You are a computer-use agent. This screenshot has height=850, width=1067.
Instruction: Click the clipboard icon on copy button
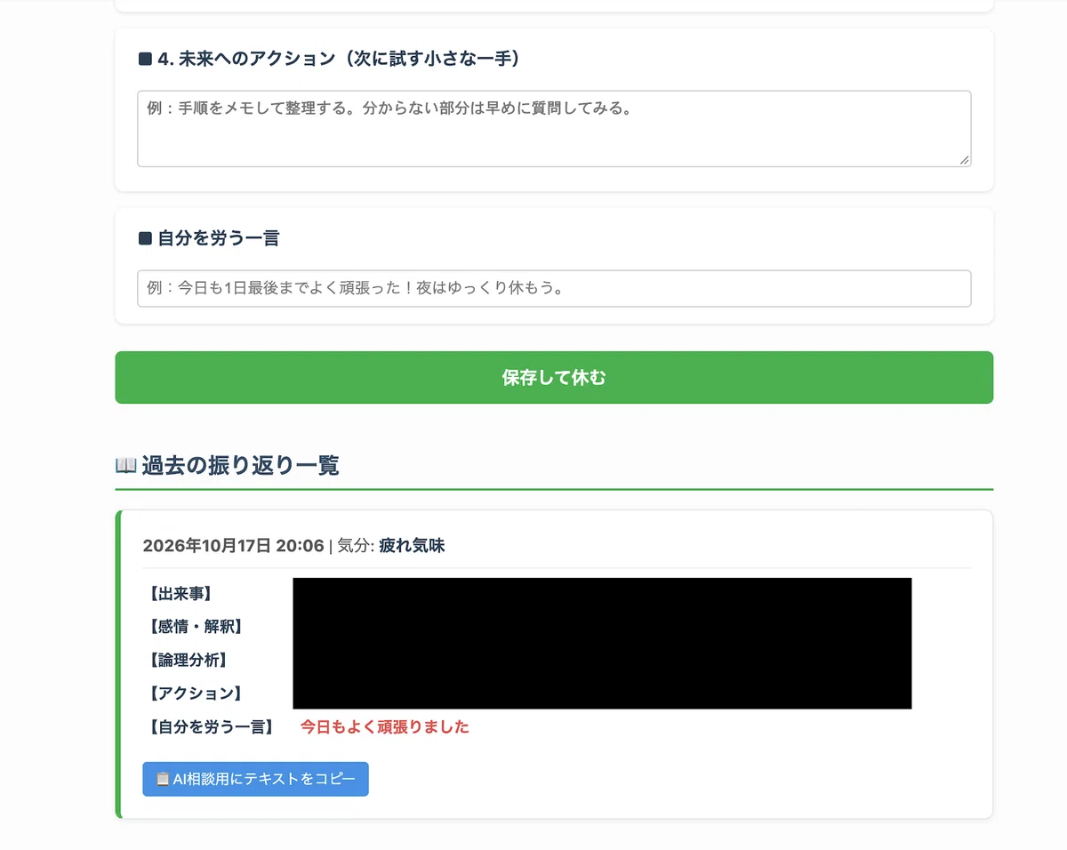pos(163,779)
